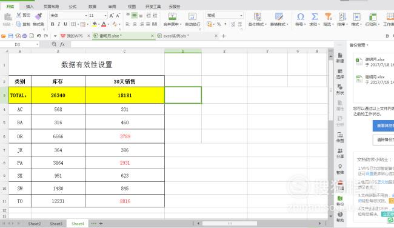Click the cell borders icon
Viewport: 394px width, 228px height.
click(73, 24)
